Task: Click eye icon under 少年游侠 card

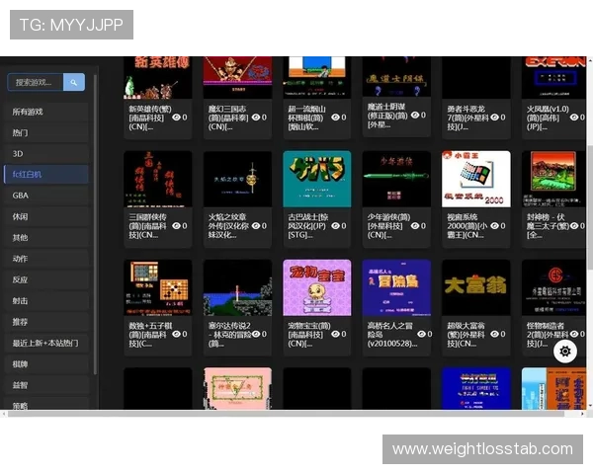Action: click(414, 225)
